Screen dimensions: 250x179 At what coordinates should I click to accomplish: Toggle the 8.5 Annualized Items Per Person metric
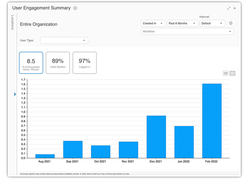[x=31, y=63]
